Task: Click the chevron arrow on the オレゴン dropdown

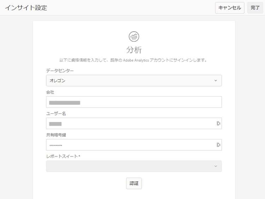Action: (x=216, y=81)
